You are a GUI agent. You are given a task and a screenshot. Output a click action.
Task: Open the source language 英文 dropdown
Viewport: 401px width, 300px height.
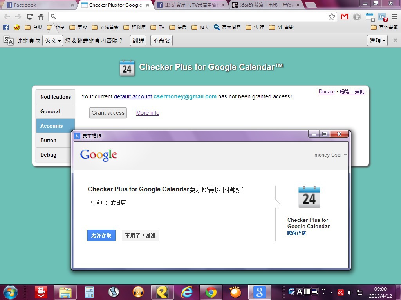pyautogui.click(x=53, y=40)
